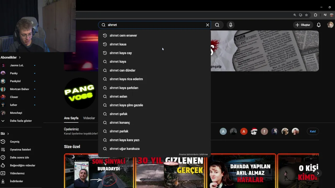Select suggestion ahmet aslan
The image size is (335, 188).
point(154,96)
